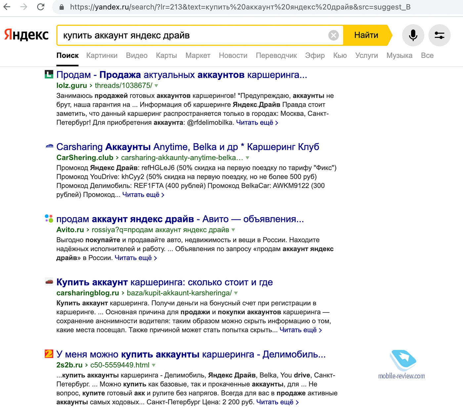Screen dimensions: 463x418
Task: Click the carsharing-akkaunty-anytime-belka path link
Action: point(182,158)
